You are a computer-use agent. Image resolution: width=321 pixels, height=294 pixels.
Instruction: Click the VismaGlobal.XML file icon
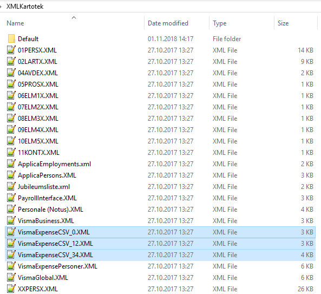(x=11, y=277)
